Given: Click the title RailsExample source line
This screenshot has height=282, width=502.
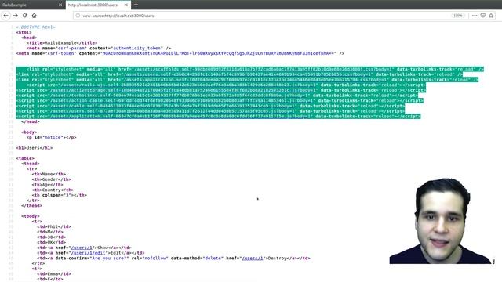Looking at the screenshot, I should tap(62, 43).
